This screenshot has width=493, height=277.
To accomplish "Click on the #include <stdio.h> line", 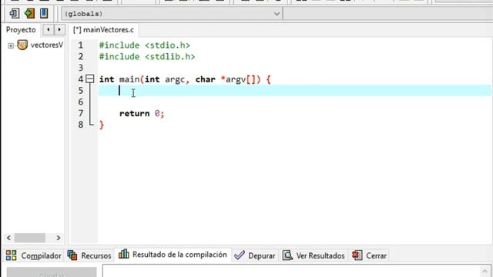I will [x=144, y=45].
